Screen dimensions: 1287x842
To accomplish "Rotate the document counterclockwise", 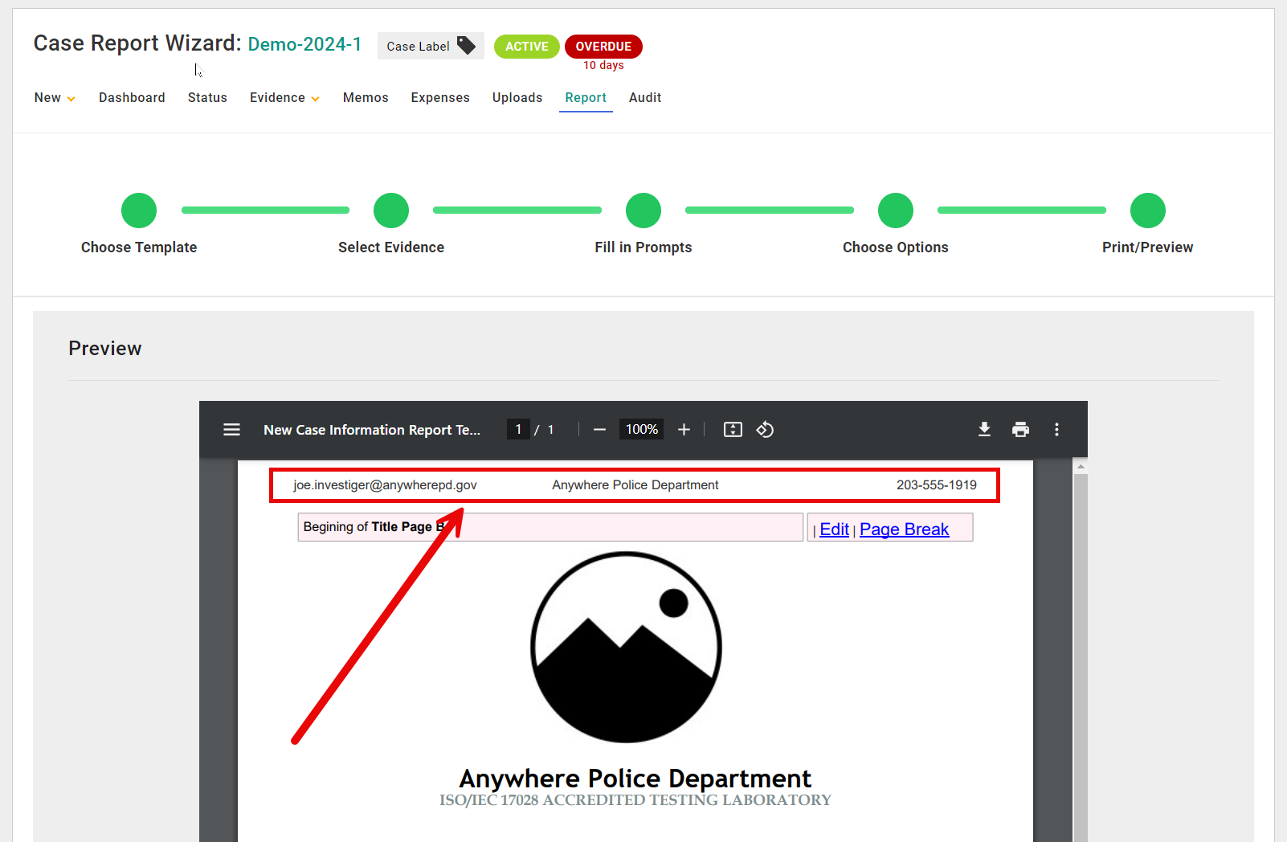I will [765, 430].
